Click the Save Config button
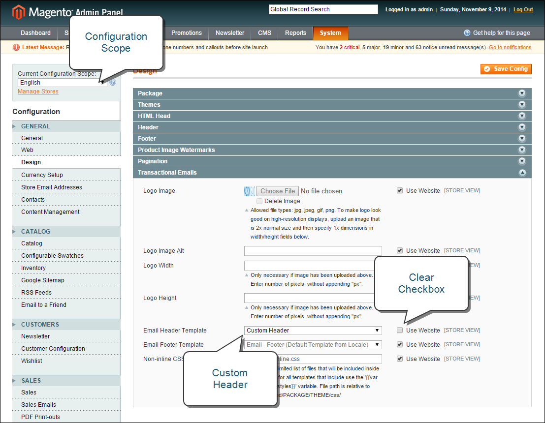This screenshot has width=545, height=423. pos(506,69)
